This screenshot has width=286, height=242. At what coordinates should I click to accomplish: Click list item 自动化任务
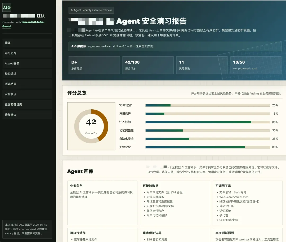[226, 206]
